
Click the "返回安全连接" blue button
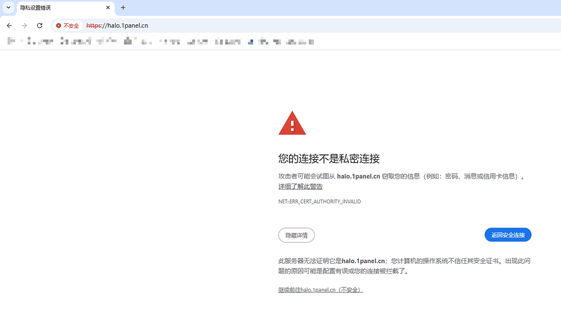[x=507, y=234]
